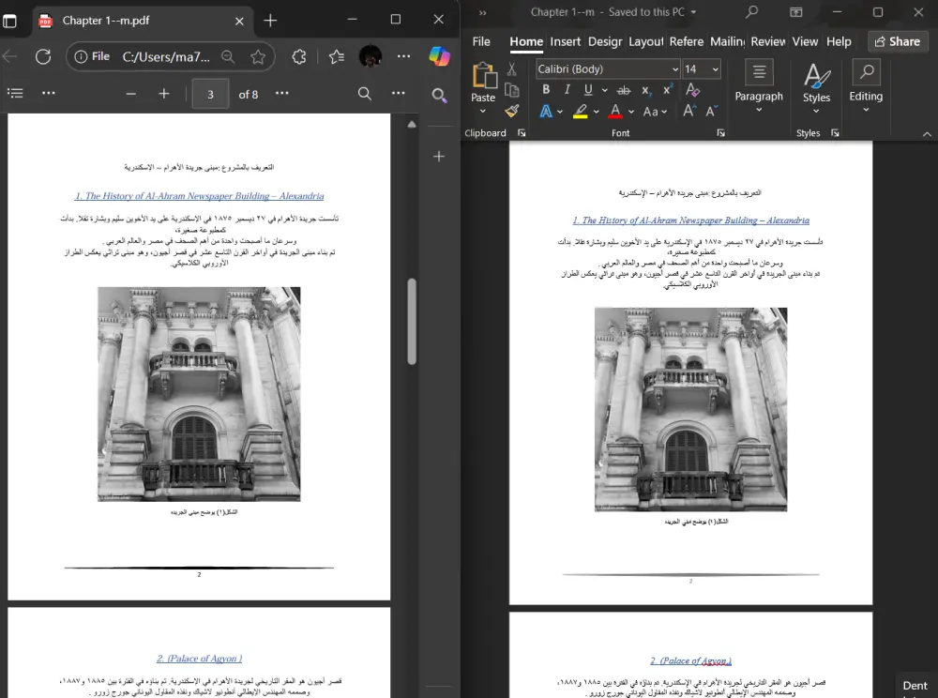Click the PDF page number input field
The image size is (938, 698).
click(x=211, y=94)
